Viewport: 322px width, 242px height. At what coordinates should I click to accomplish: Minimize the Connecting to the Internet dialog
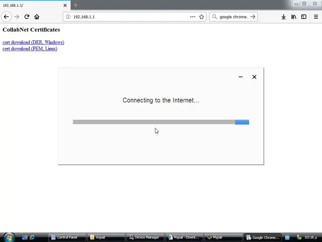click(x=241, y=77)
